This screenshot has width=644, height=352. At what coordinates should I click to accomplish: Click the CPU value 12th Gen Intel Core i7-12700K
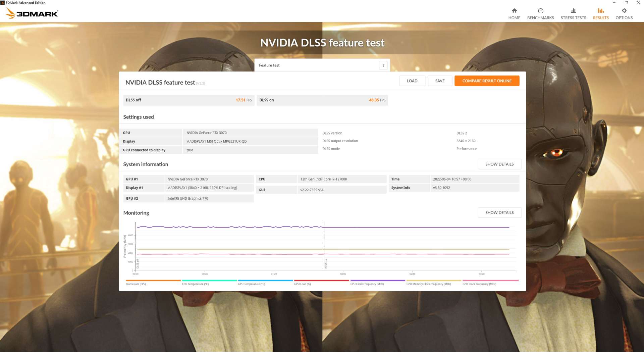pos(324,179)
